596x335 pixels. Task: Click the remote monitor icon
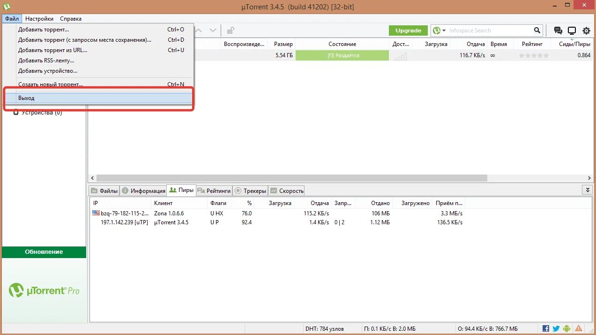point(572,30)
